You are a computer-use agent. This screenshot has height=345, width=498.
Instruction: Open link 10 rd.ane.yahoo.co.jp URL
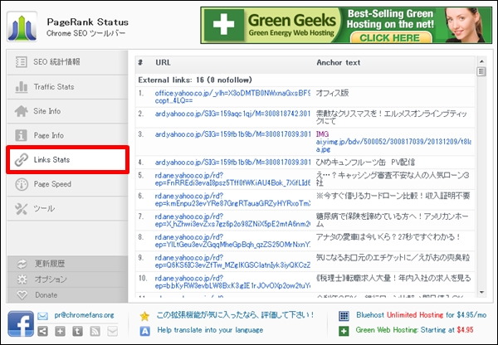(x=232, y=282)
